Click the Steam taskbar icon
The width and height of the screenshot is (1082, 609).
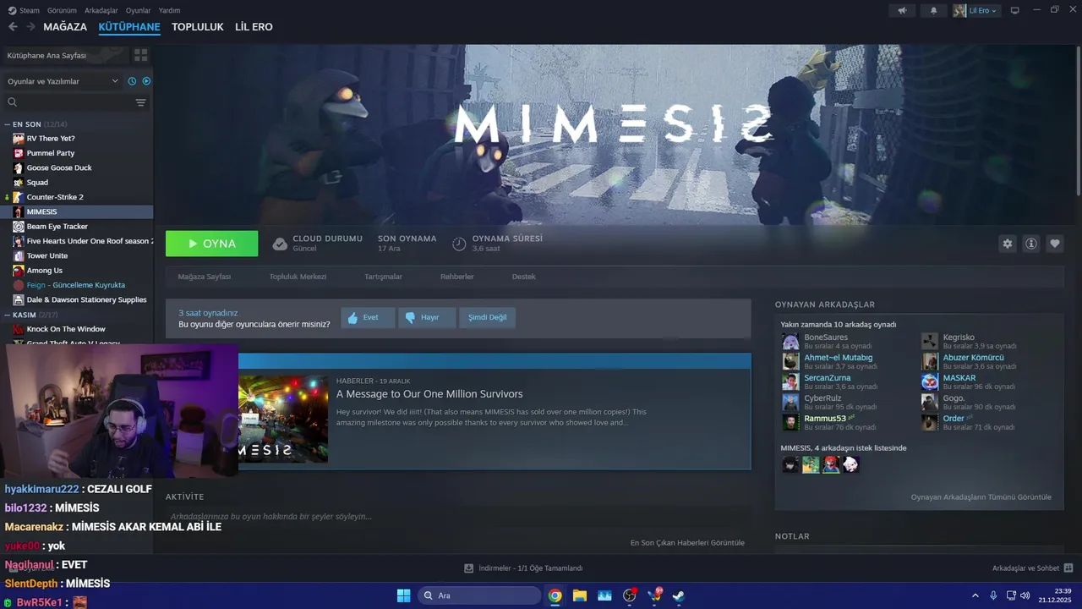click(x=678, y=595)
